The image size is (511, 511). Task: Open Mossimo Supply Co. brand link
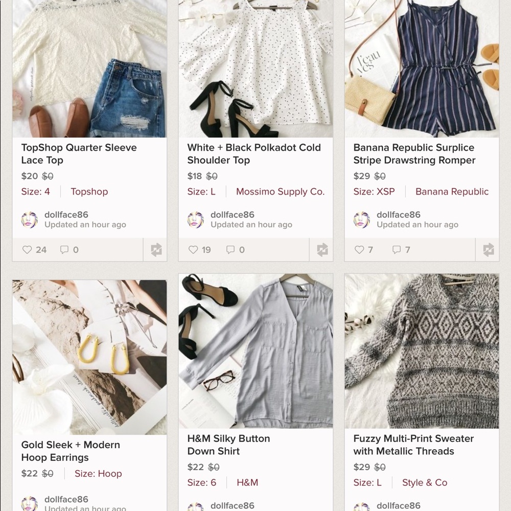point(280,192)
